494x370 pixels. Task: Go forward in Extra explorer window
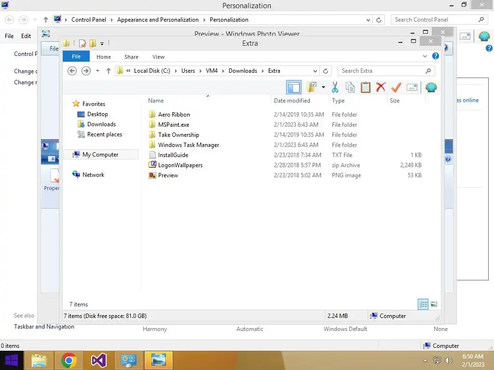pos(86,71)
